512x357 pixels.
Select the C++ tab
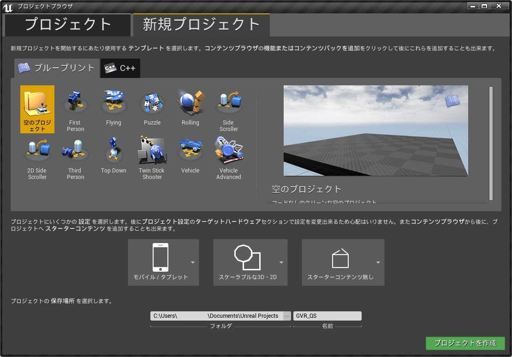pos(120,68)
